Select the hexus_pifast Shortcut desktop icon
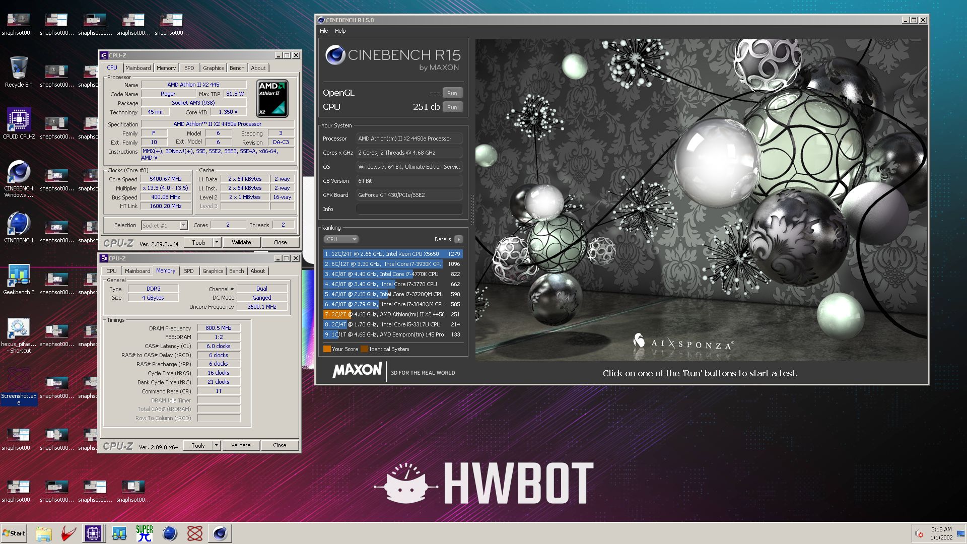 (19, 335)
